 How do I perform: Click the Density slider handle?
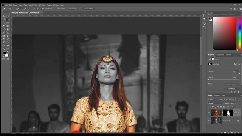tap(239, 73)
